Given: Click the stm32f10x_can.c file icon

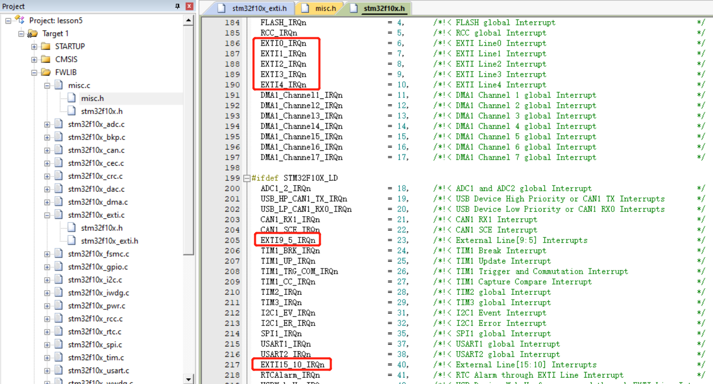Looking at the screenshot, I should pos(59,150).
